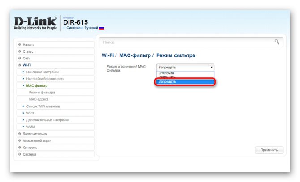Click the arrow icon beside sidebar Система
Viewport: 300px width, 182px height.
(20, 154)
